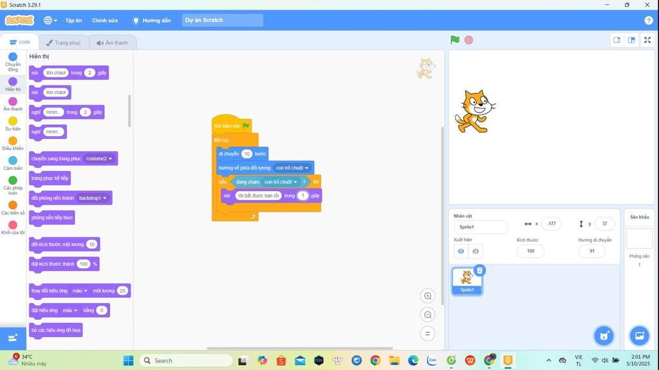Screen dimensions: 659x370
Task: Zoom in the code workspace
Action: coord(427,296)
